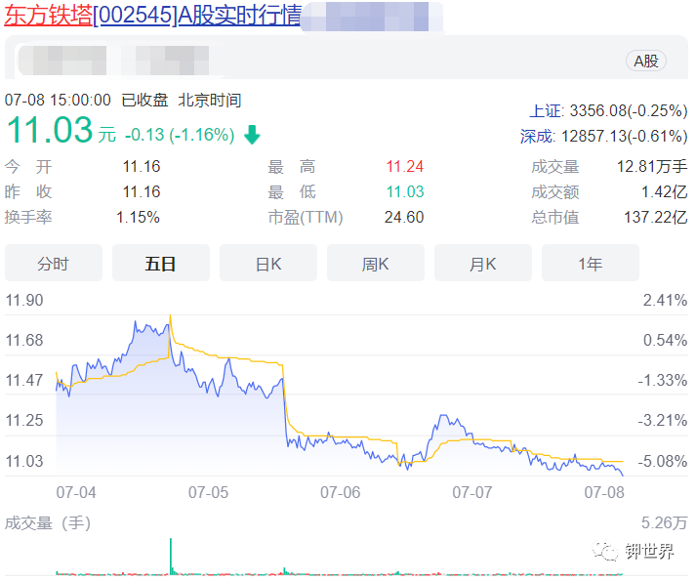Click the 昨收 value 11.16

[142, 192]
